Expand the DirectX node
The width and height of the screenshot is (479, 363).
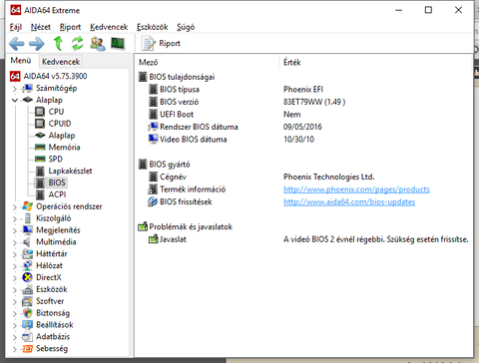tap(15, 278)
